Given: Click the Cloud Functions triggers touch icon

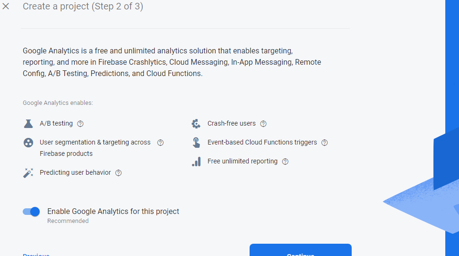Looking at the screenshot, I should point(196,143).
